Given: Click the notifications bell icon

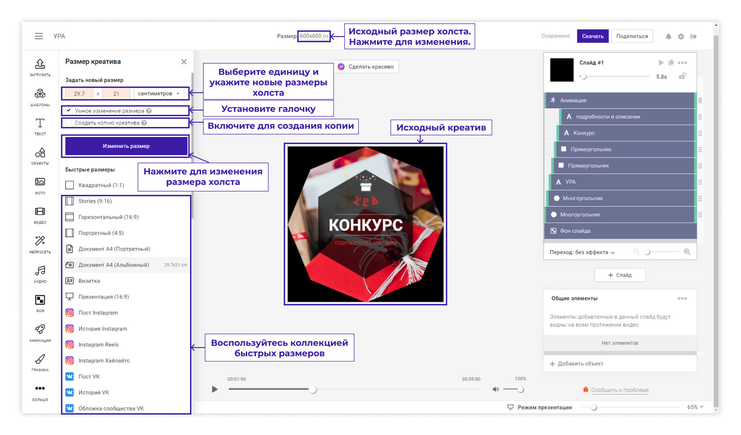Looking at the screenshot, I should pos(668,37).
